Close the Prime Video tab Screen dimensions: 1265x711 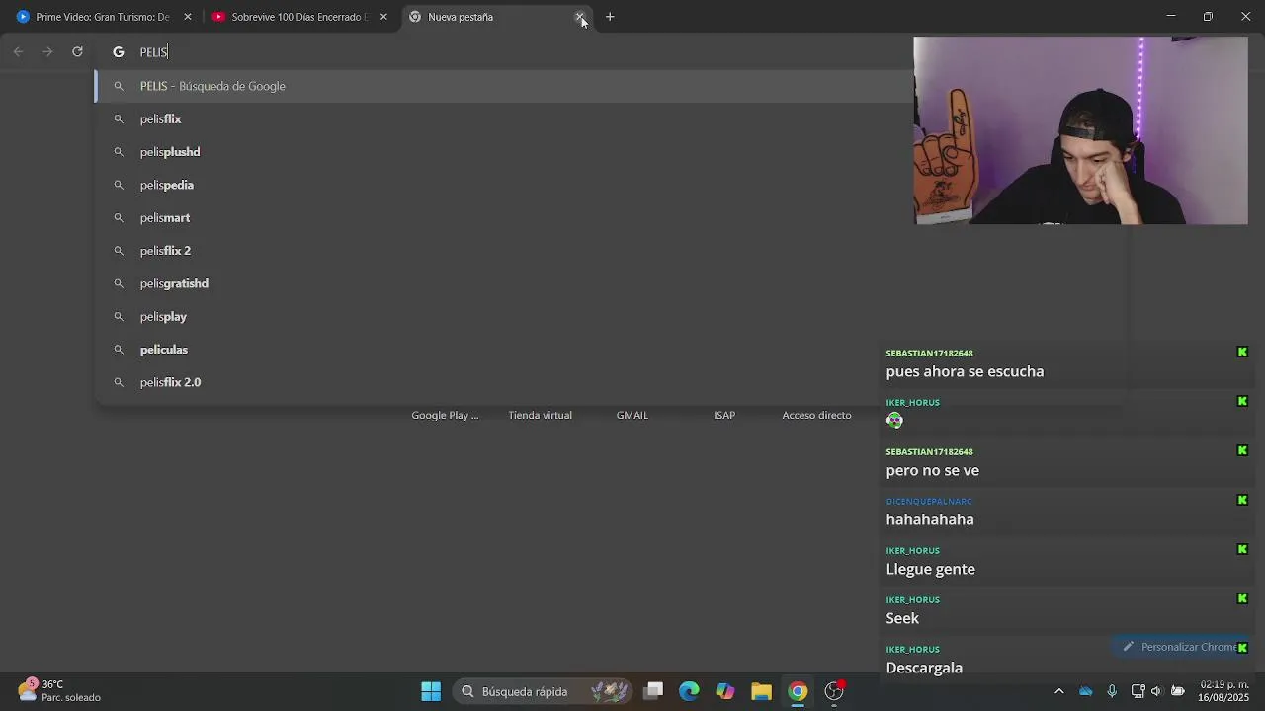click(188, 17)
